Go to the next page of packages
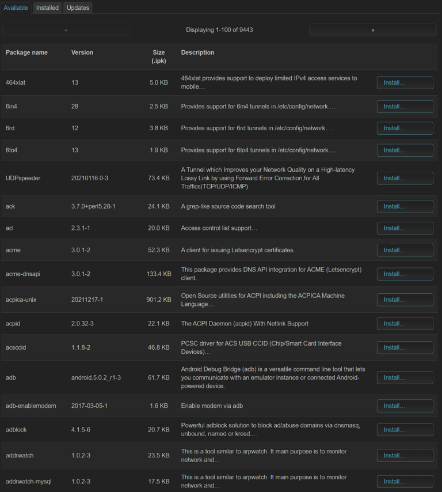 point(372,30)
